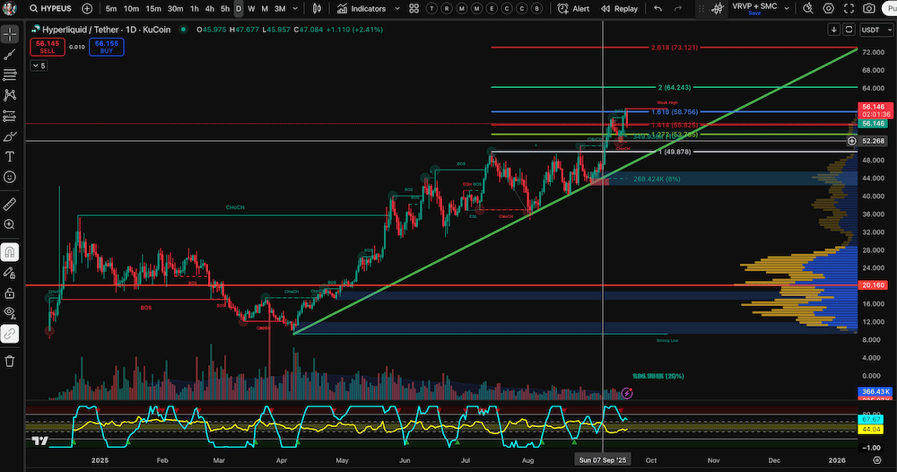Switch to the 1h timeframe
897x472 pixels.
[195, 9]
